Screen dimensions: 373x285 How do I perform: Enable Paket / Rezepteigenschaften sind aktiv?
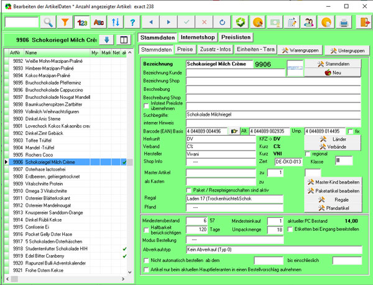click(188, 190)
